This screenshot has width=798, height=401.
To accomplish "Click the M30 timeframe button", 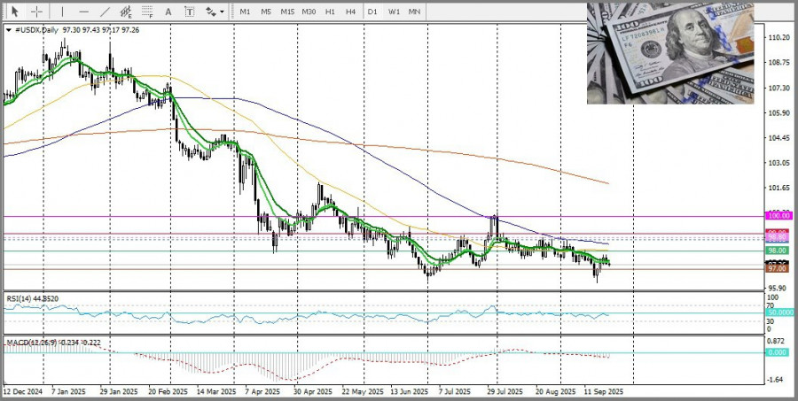I will click(x=309, y=12).
